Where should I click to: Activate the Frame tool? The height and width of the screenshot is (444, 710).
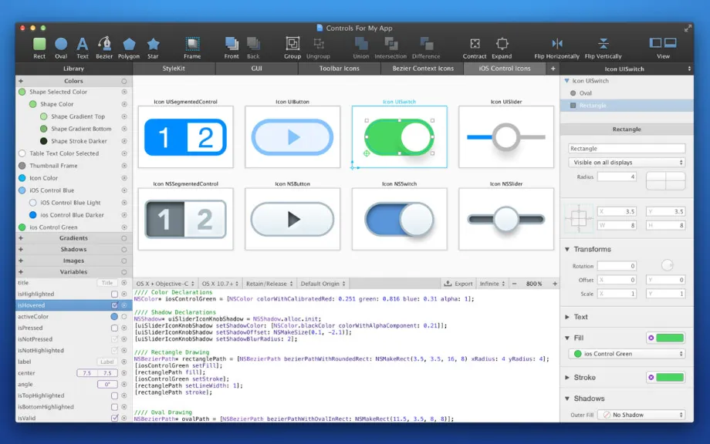pyautogui.click(x=192, y=48)
